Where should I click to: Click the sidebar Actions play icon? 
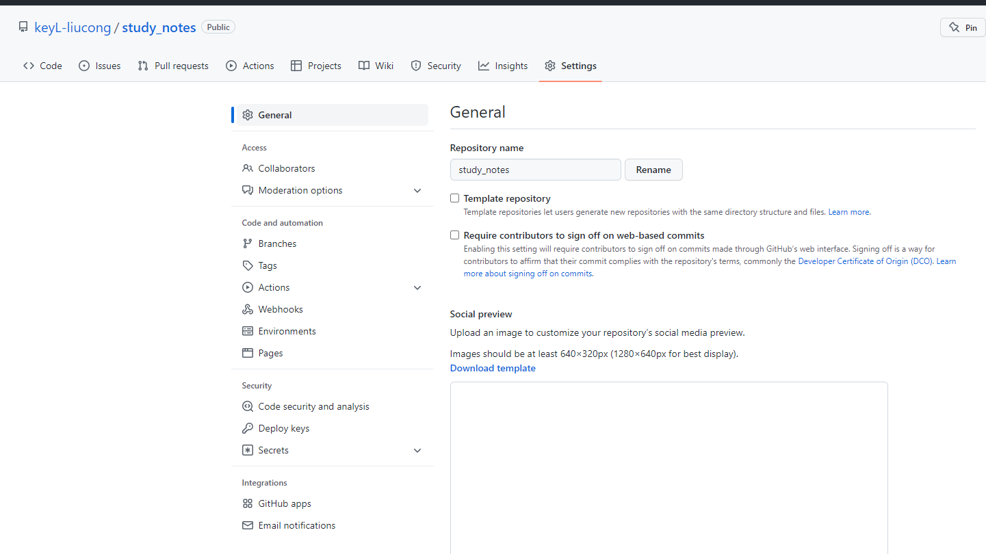248,287
